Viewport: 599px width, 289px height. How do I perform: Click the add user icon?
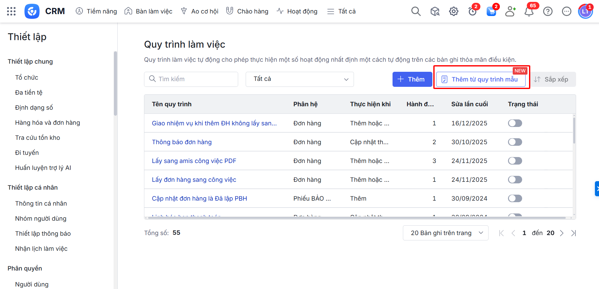(x=510, y=12)
